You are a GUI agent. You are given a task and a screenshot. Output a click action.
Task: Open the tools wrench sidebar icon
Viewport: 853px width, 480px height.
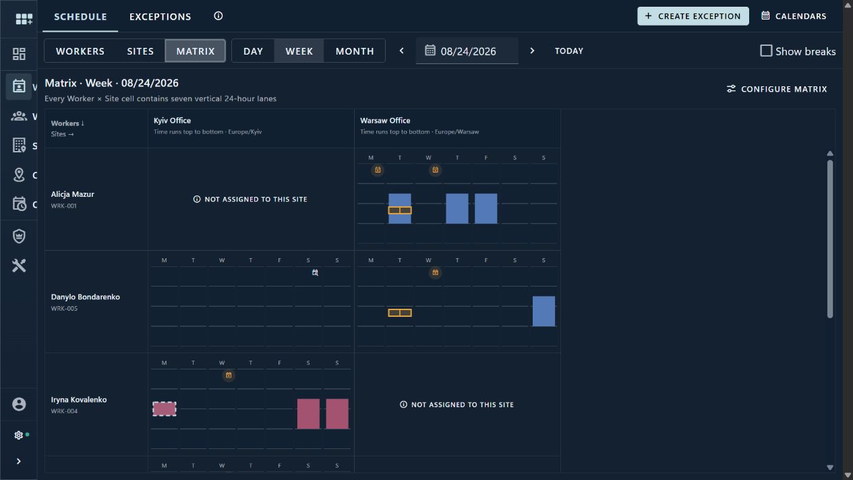point(19,266)
